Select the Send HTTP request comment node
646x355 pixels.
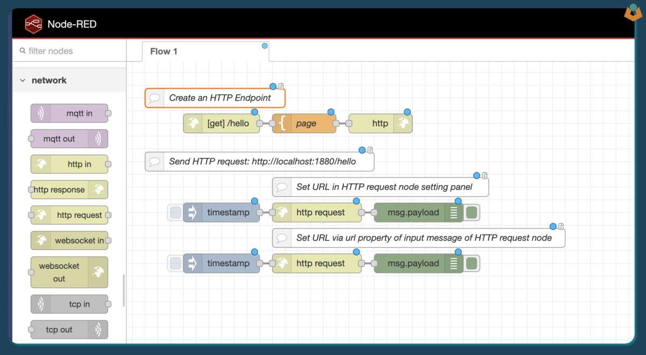(259, 161)
